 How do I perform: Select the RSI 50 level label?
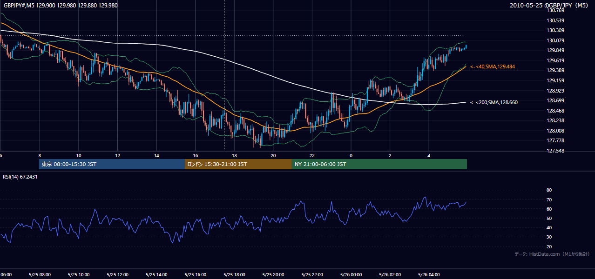click(x=549, y=218)
